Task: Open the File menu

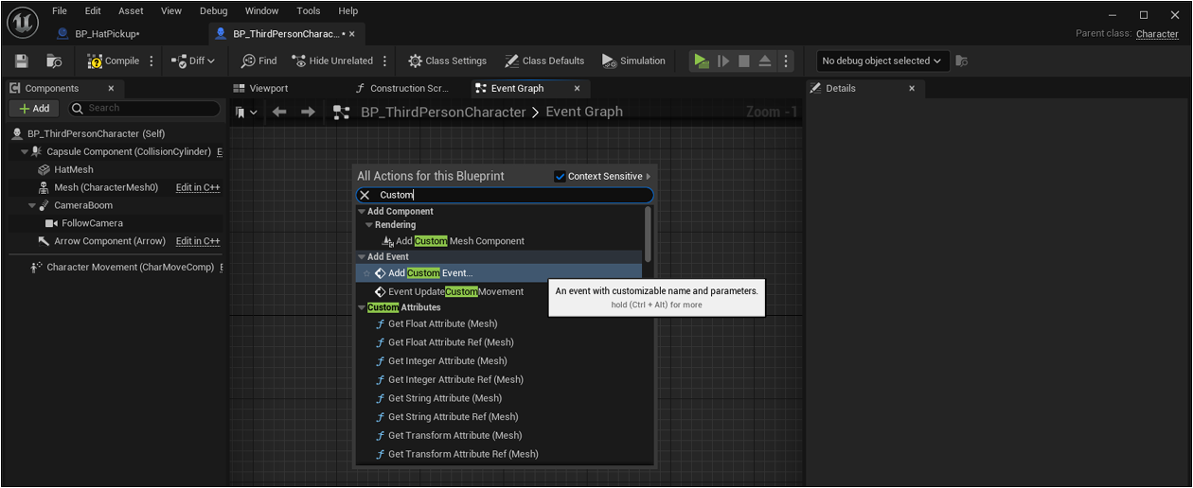Action: tap(60, 11)
